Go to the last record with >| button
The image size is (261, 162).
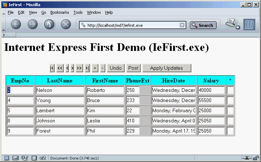tap(87, 68)
